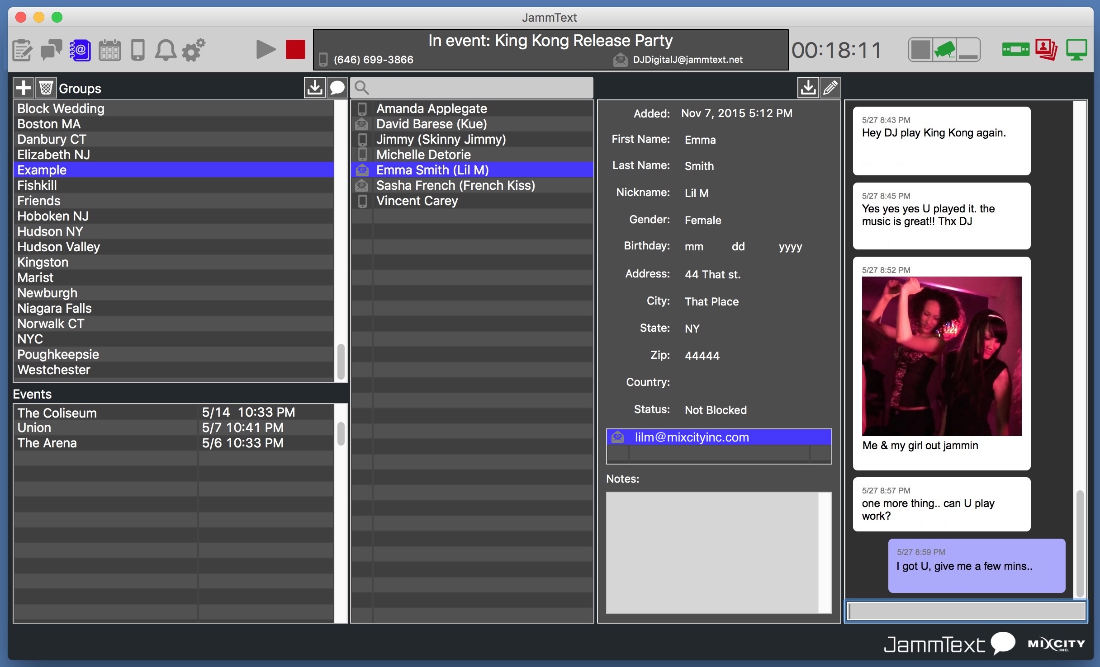This screenshot has width=1100, height=667.
Task: Select contact Vincent Carey
Action: pos(472,201)
